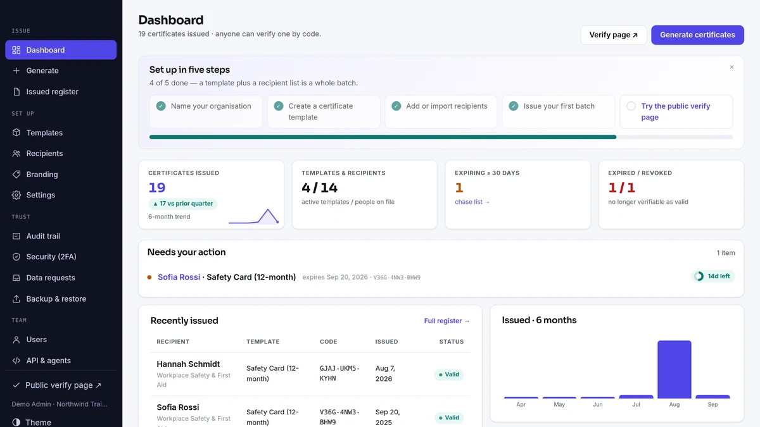Click the checkmark icon beside Public verify page
The width and height of the screenshot is (760, 427).
click(x=16, y=385)
